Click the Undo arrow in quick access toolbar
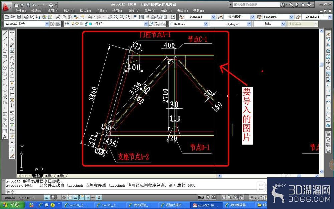 [x=34, y=5]
